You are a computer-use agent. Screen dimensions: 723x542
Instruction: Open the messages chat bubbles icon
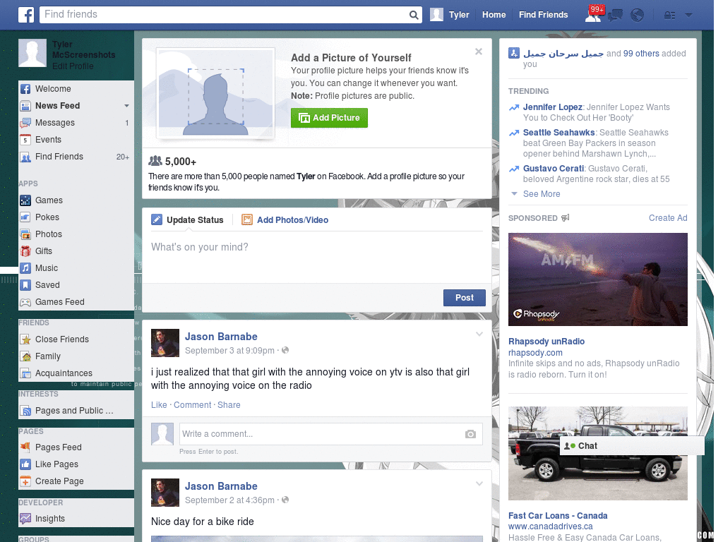coord(615,16)
